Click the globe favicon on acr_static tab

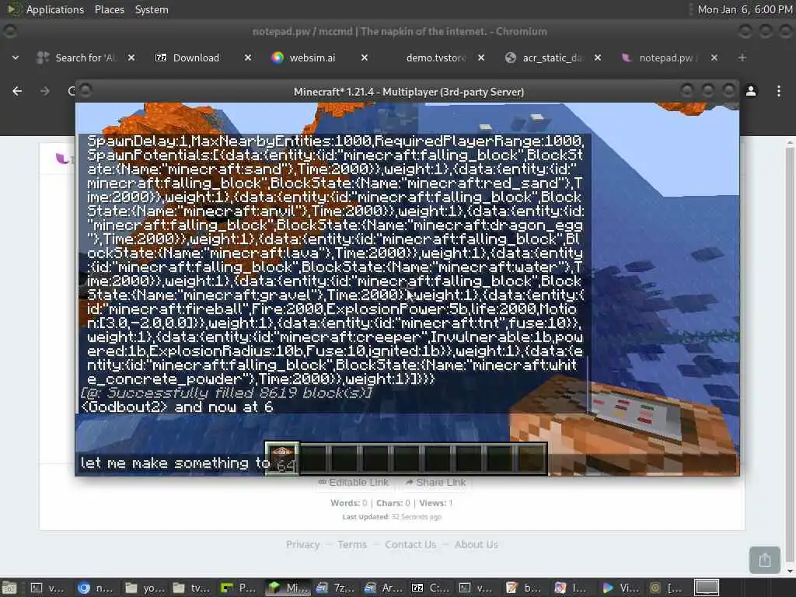coord(511,58)
